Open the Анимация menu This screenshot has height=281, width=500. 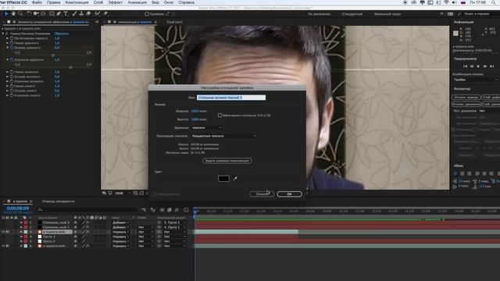pyautogui.click(x=137, y=2)
